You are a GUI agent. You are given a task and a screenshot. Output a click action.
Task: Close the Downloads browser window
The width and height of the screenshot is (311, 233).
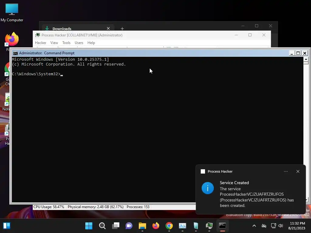271,26
